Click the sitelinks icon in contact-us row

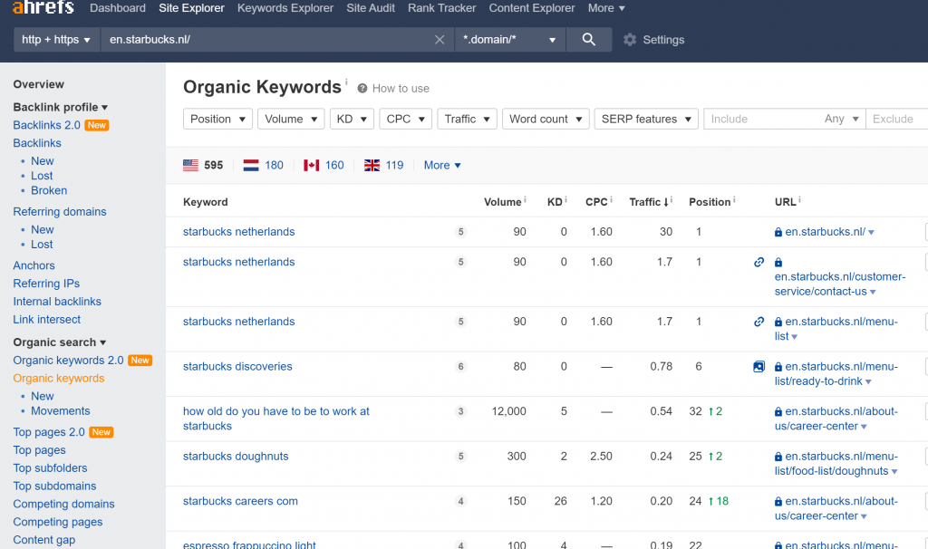[759, 262]
